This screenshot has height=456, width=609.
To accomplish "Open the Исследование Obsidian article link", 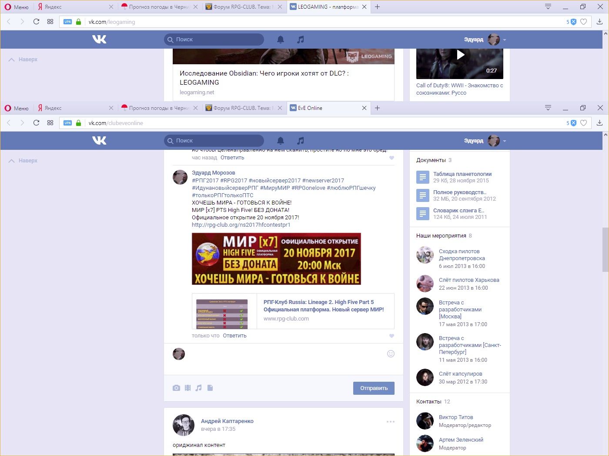I will click(x=264, y=78).
